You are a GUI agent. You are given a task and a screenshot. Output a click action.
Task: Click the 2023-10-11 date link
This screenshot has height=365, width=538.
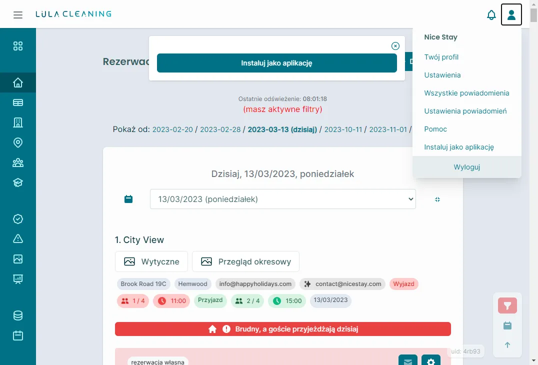tap(343, 129)
